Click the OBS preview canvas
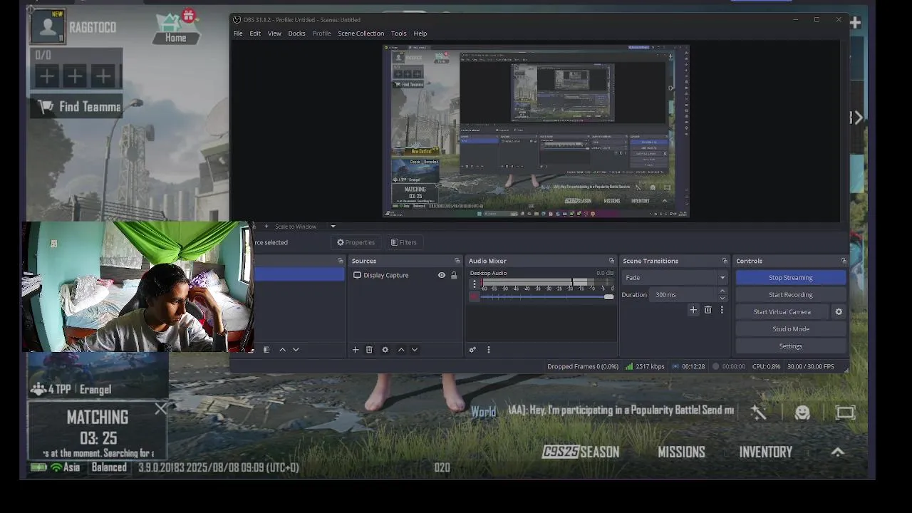 (536, 131)
